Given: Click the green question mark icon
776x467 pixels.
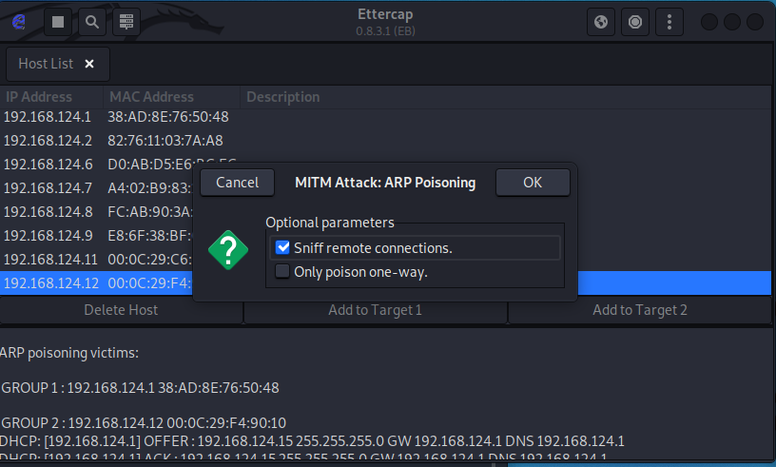Looking at the screenshot, I should [227, 249].
